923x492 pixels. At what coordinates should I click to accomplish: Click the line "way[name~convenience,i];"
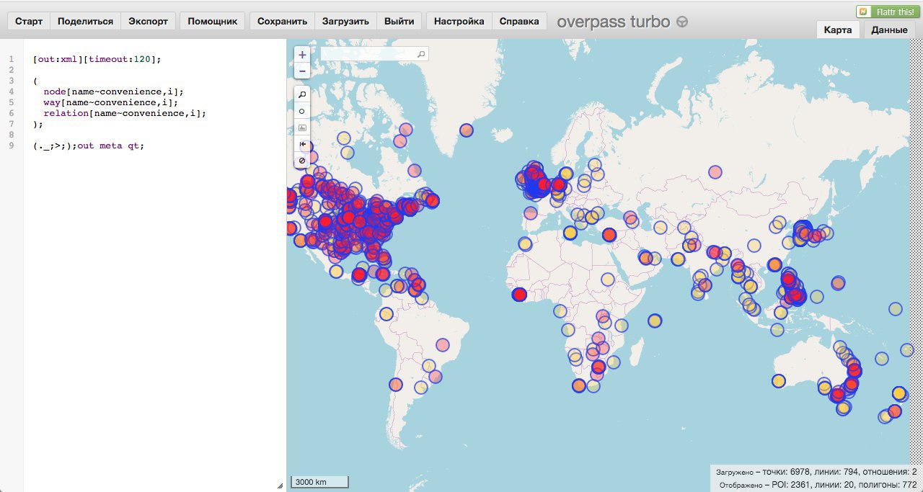[110, 102]
